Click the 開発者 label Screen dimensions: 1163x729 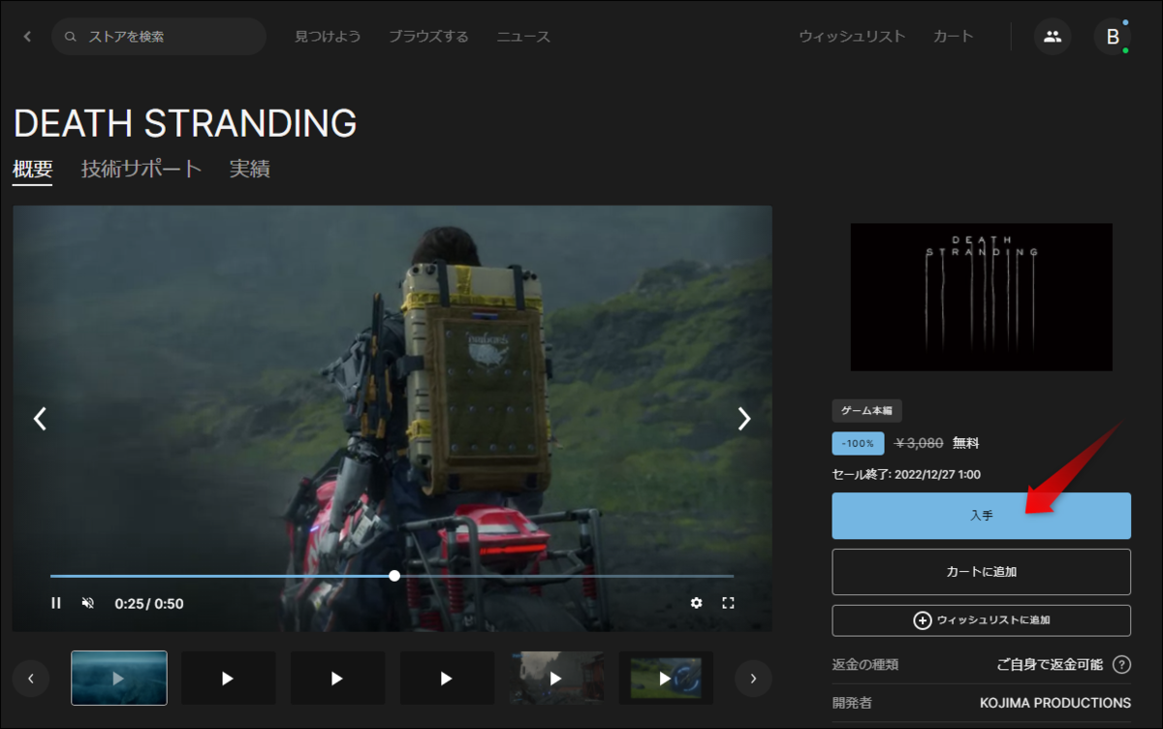(852, 703)
